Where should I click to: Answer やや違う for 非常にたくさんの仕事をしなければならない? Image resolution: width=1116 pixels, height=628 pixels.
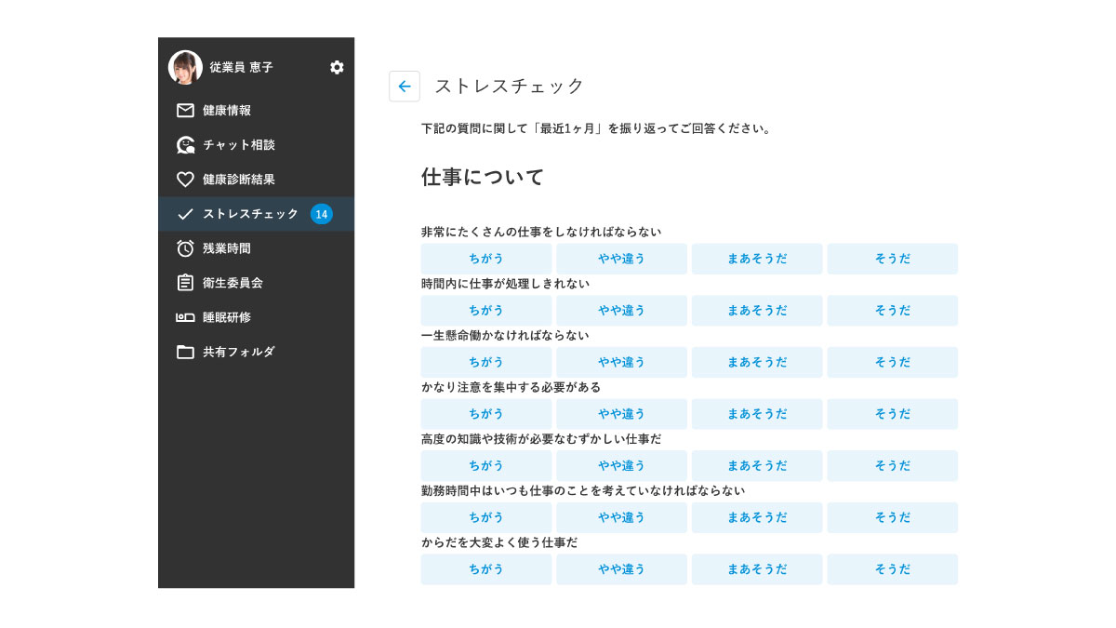tap(621, 259)
